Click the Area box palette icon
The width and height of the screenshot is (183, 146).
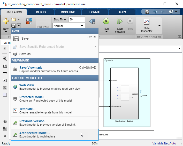click(x=5, y=95)
